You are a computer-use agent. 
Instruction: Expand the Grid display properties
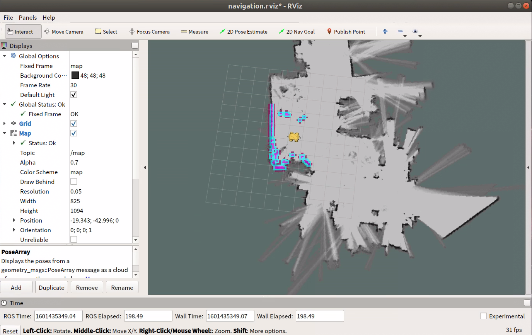click(x=5, y=124)
